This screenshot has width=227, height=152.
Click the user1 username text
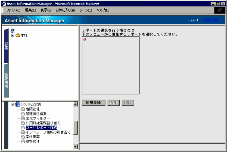193,20
